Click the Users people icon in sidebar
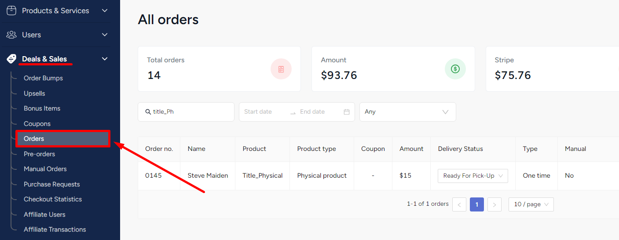The height and width of the screenshot is (240, 619). point(11,35)
